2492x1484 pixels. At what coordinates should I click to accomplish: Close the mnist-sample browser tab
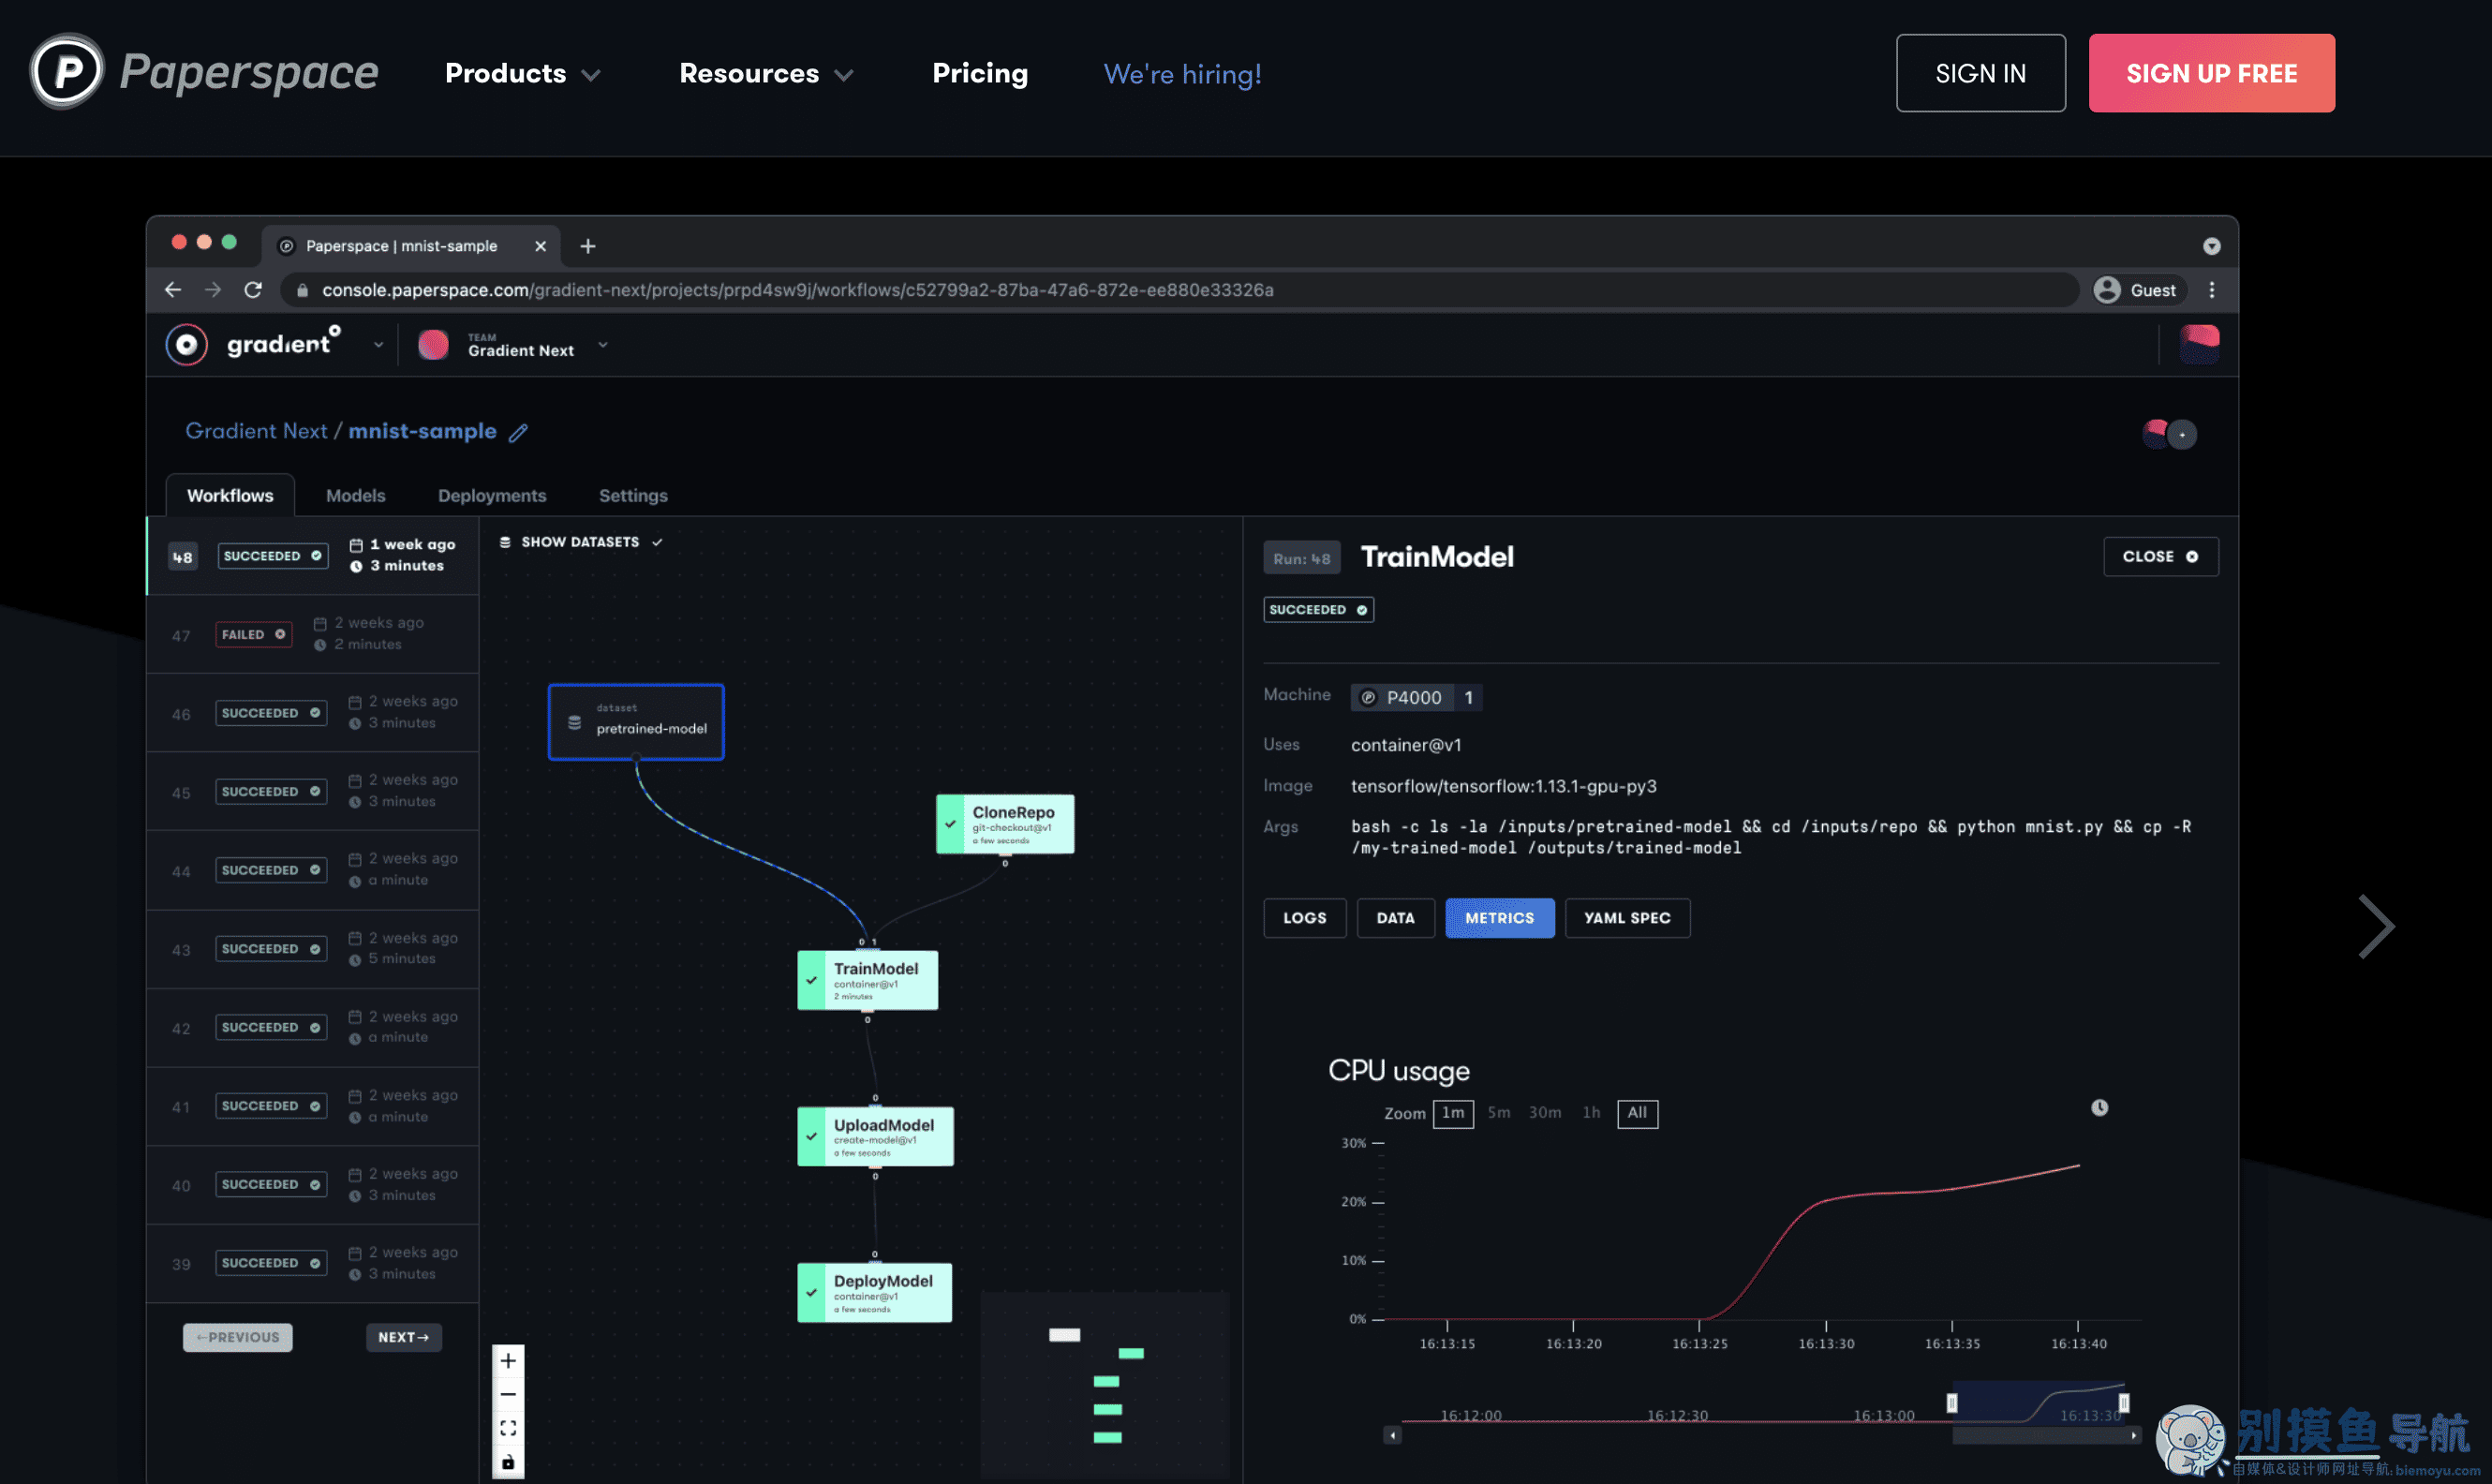click(540, 246)
